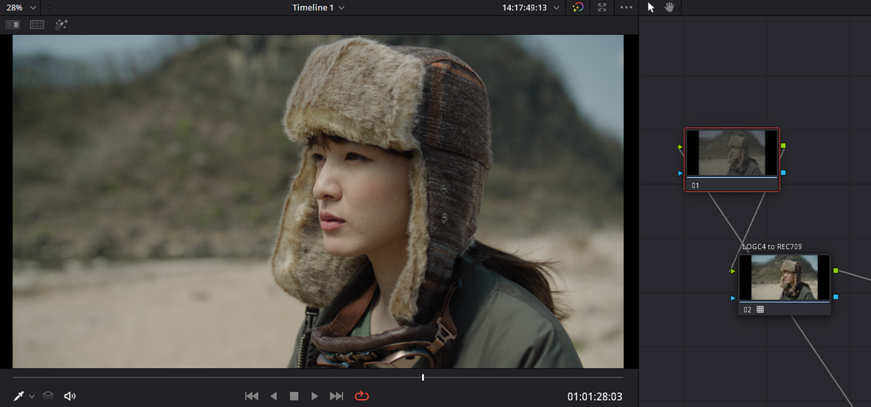
Task: Toggle bypass color grades and Fusion effects
Action: pos(578,7)
